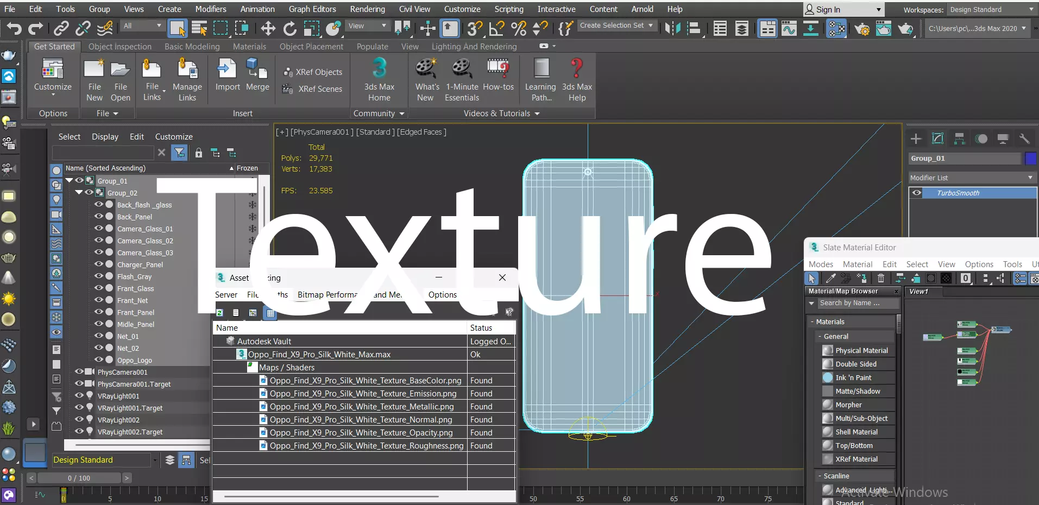Click the Redo arrow in main toolbar
The height and width of the screenshot is (505, 1039).
36,28
